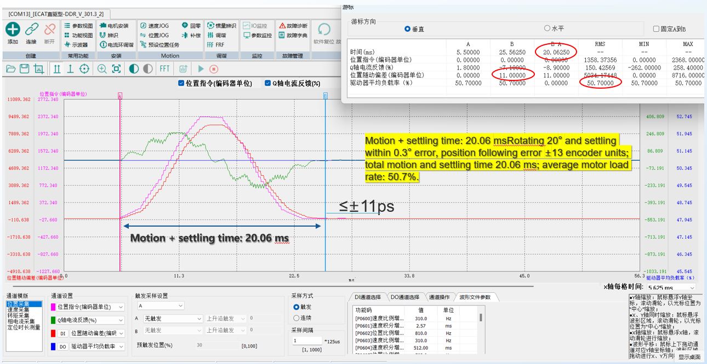Start acquisition with the play triangle
Image resolution: width=707 pixels, height=364 pixels.
tap(201, 68)
